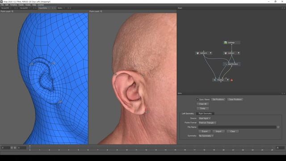Screen dimensions: 286x161
Task: Switch to the Left Geometry tab
Action: 188,114
